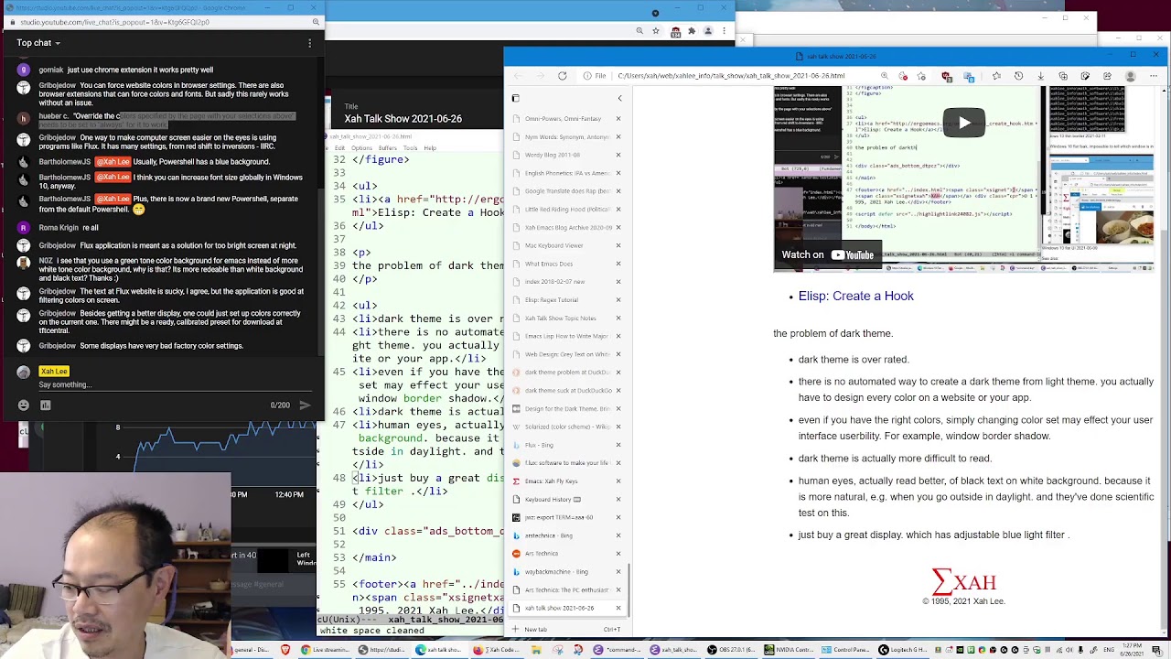
Task: Click the 'dark theme is over rated.' bullet
Action: coord(853,360)
